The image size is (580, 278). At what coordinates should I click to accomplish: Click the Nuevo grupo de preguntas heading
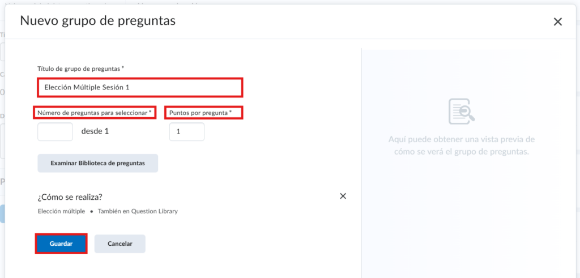97,22
